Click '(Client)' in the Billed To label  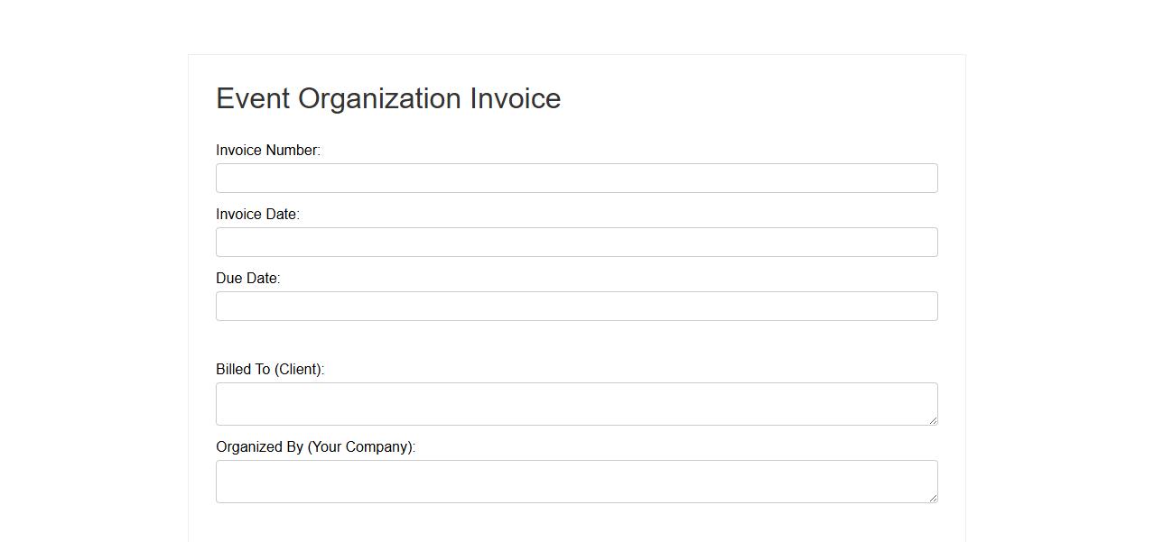(299, 370)
